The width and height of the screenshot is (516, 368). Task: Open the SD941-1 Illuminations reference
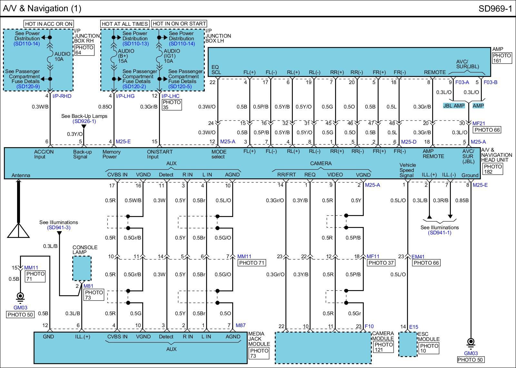tap(440, 233)
